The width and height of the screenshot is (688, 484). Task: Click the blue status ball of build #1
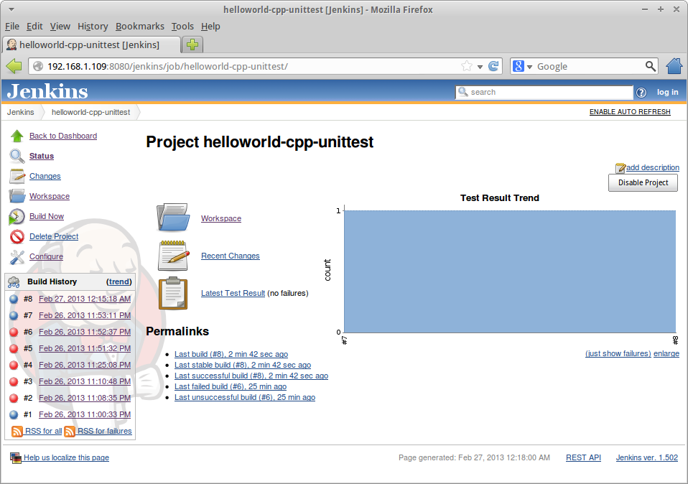tap(14, 414)
